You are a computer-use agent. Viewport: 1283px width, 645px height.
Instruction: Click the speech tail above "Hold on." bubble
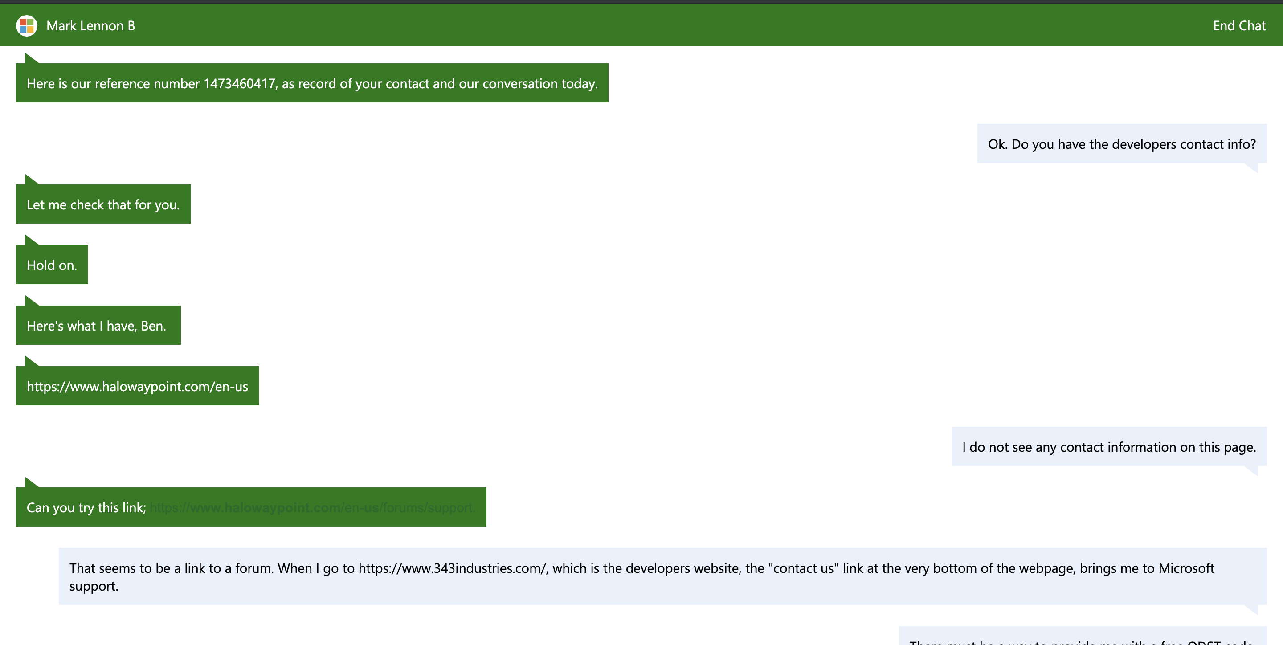30,241
